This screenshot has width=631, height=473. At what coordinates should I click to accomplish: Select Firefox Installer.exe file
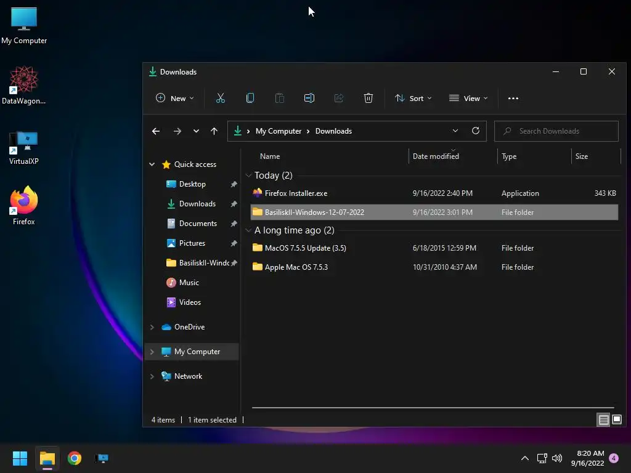point(434,193)
